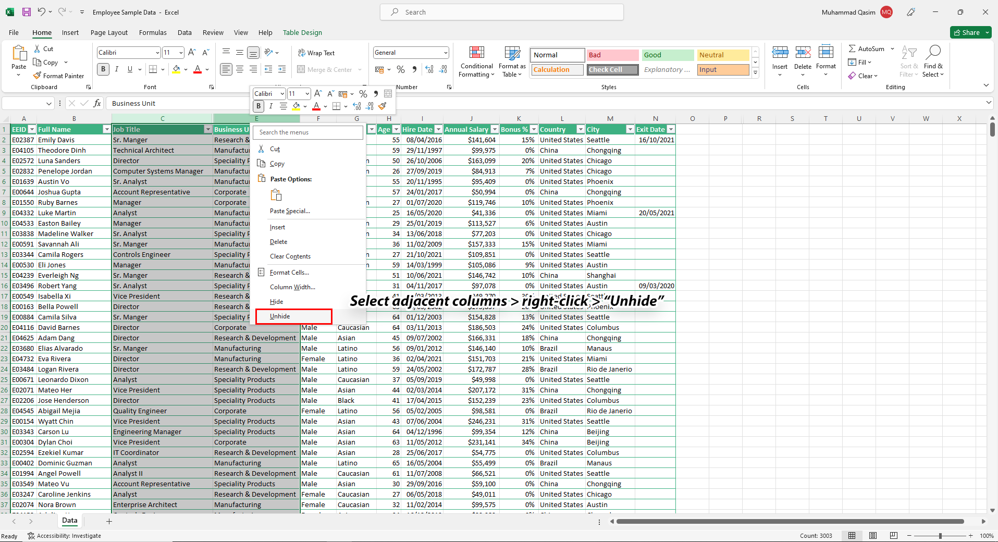The height and width of the screenshot is (542, 998).
Task: Toggle underline formatting
Action: click(x=130, y=69)
